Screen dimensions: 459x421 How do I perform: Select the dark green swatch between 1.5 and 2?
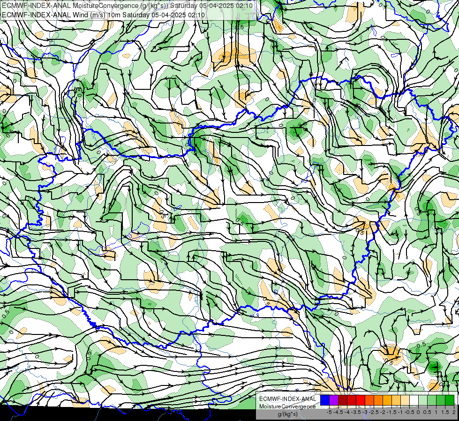[450, 400]
